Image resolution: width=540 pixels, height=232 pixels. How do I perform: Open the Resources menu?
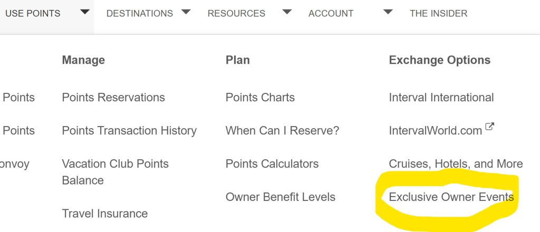(236, 13)
